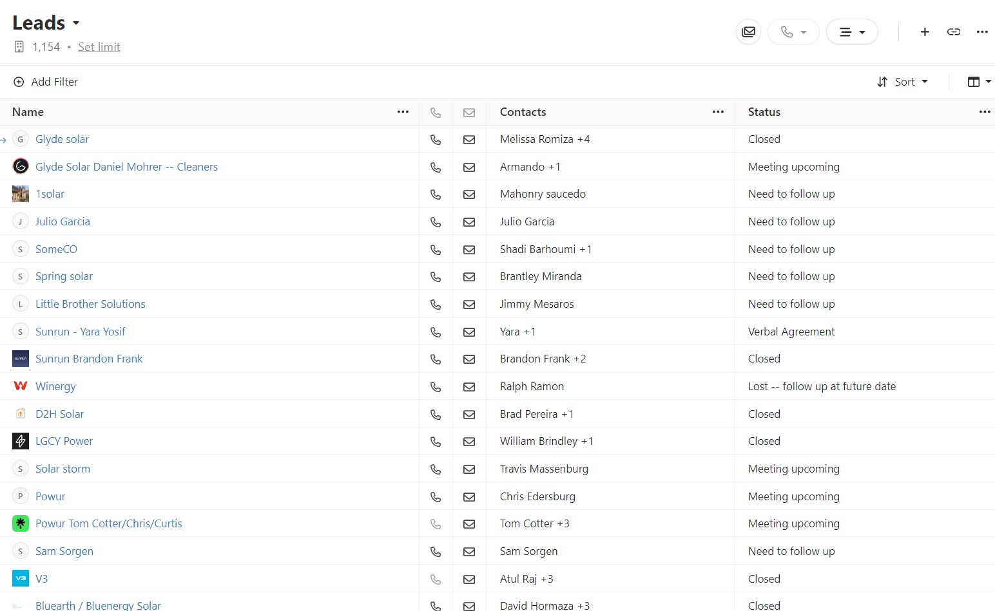Click Status column header

764,112
